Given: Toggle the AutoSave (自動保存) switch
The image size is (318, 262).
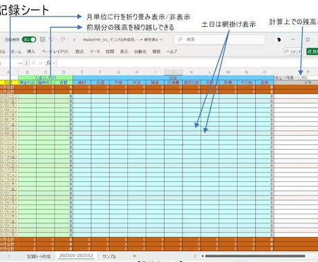Looking at the screenshot, I should pyautogui.click(x=29, y=39).
